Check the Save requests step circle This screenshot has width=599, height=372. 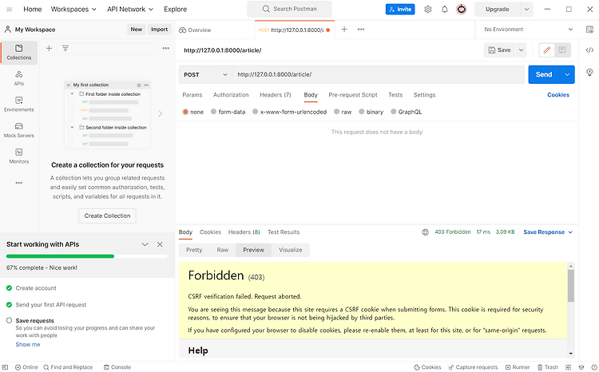point(9,320)
